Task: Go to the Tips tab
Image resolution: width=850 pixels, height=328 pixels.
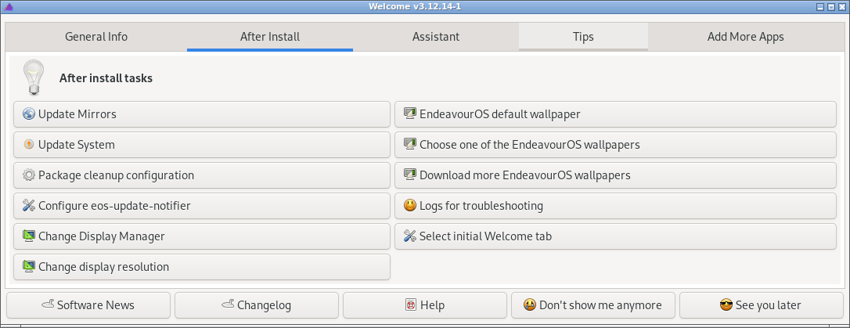Action: tap(583, 37)
